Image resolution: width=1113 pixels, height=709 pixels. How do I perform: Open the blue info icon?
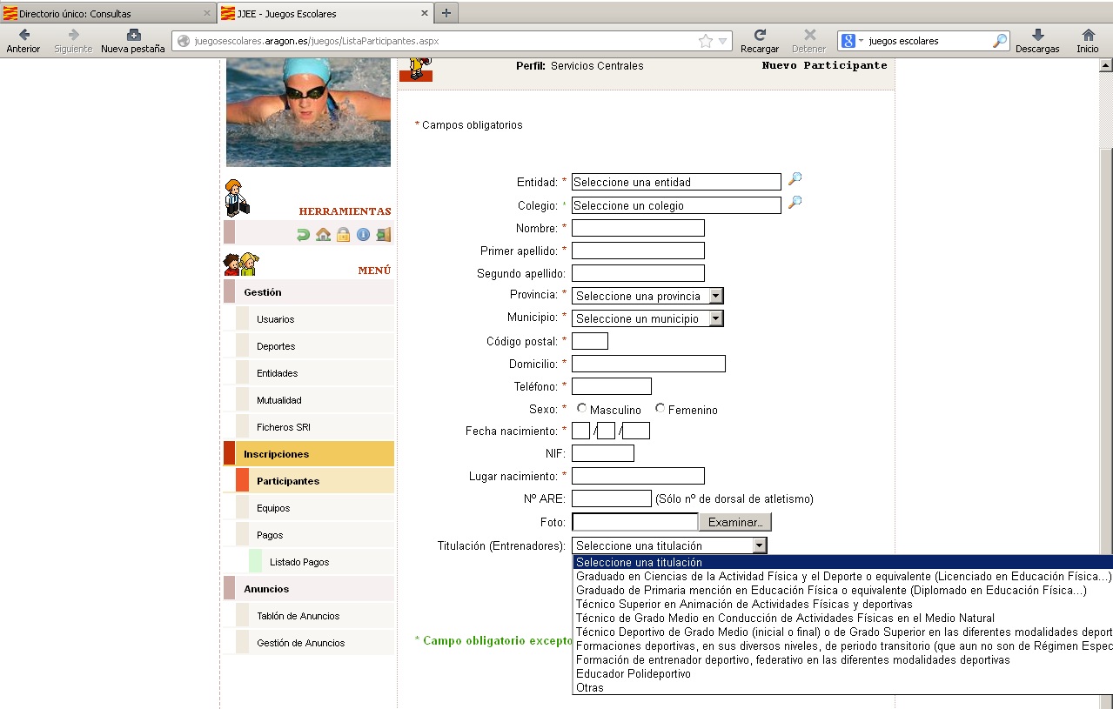(x=363, y=234)
